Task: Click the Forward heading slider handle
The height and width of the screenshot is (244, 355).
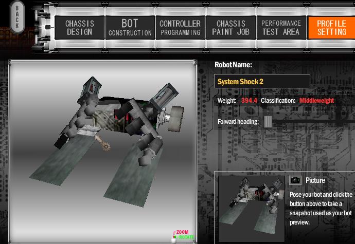Action: 268,122
